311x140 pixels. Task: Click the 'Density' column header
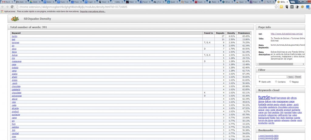click(x=231, y=33)
